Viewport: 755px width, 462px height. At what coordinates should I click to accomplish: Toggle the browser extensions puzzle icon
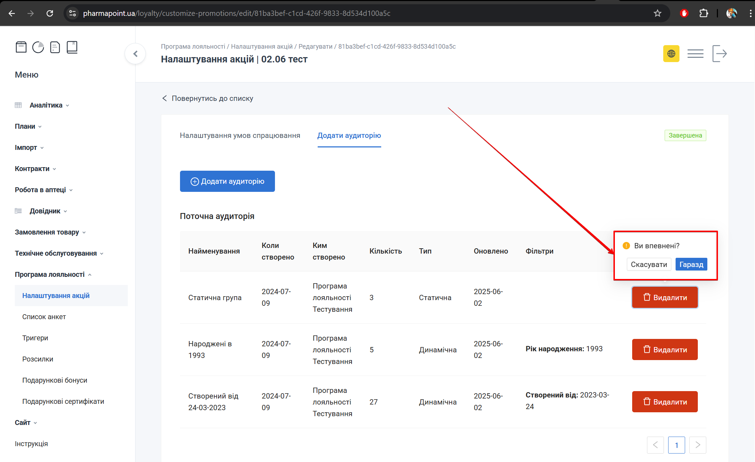tap(703, 13)
